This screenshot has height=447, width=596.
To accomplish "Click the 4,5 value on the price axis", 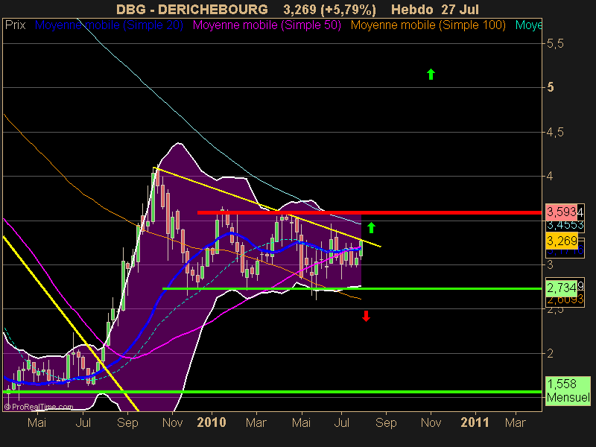I will click(x=555, y=133).
